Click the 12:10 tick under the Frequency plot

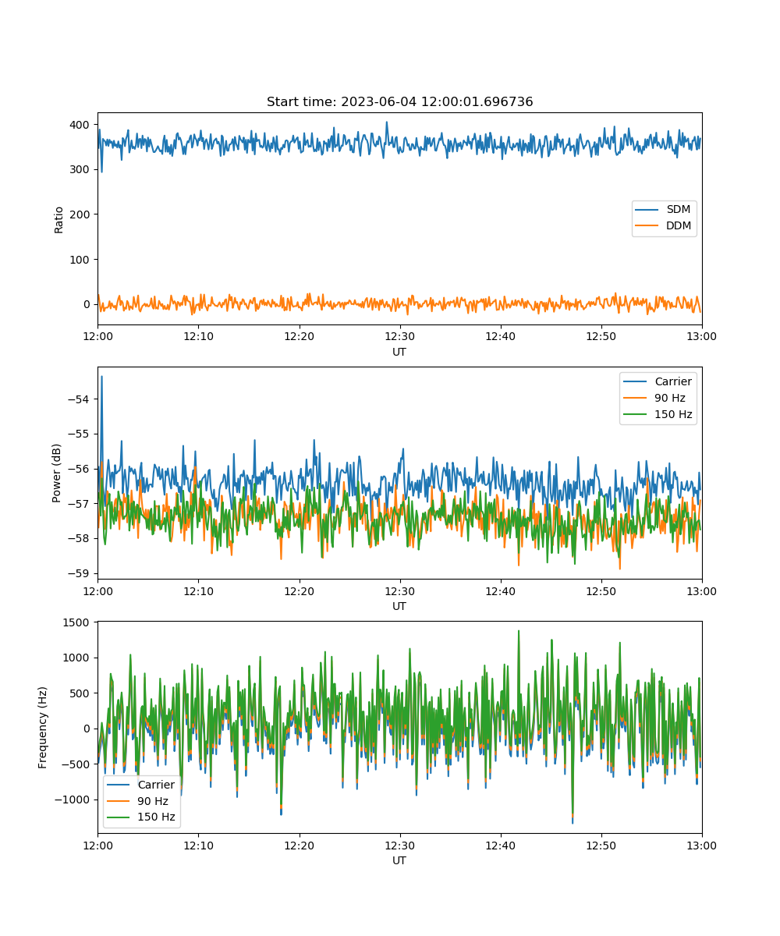(x=198, y=845)
